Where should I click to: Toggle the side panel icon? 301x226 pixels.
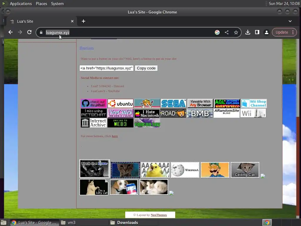257,32
